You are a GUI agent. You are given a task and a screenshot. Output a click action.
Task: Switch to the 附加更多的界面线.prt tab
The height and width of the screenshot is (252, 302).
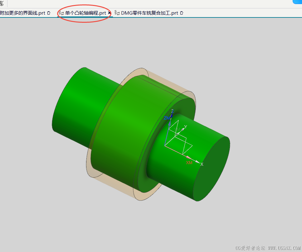point(22,13)
